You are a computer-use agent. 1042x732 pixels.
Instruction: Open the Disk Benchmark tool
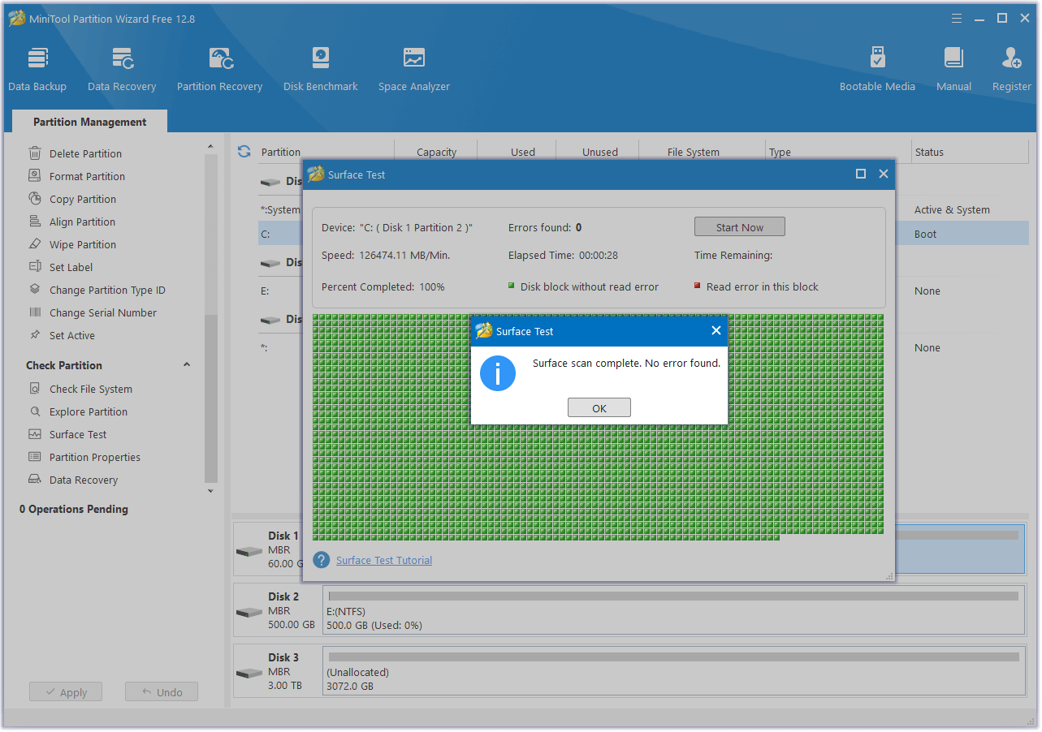321,70
